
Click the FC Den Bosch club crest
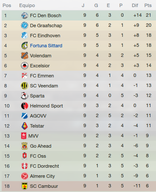click(25, 15)
